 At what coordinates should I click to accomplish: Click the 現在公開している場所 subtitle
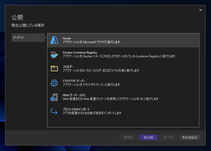click(x=28, y=25)
